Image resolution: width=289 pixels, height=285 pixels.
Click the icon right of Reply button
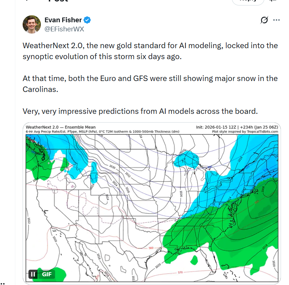point(272,1)
